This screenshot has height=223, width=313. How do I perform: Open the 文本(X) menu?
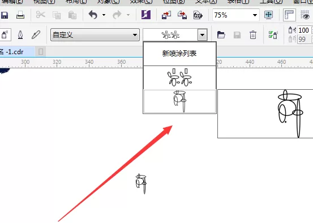pyautogui.click(x=206, y=2)
